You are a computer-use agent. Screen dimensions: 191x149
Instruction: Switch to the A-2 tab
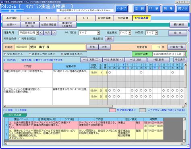(x=49, y=18)
